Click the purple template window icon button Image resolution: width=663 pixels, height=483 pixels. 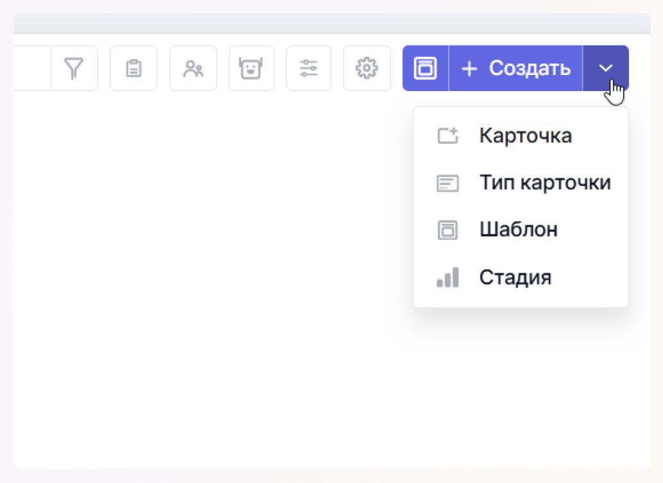point(425,68)
